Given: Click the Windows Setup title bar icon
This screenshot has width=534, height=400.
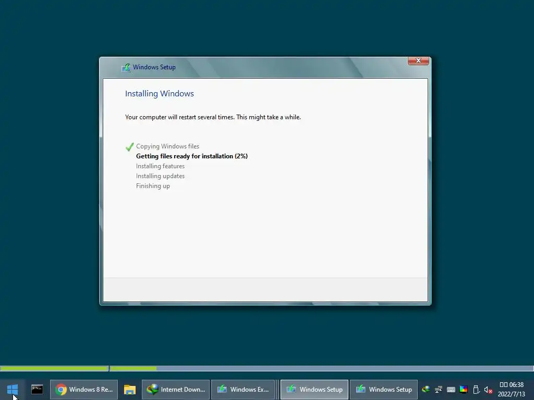Looking at the screenshot, I should click(126, 67).
